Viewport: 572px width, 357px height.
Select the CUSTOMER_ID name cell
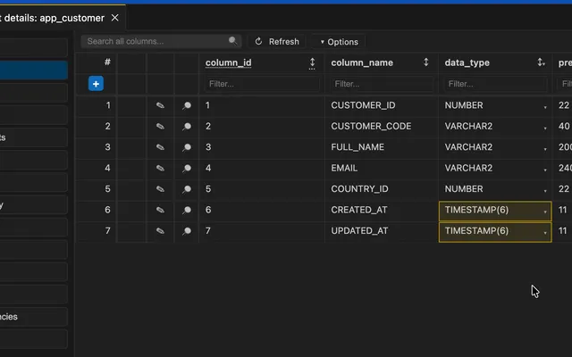pyautogui.click(x=382, y=105)
